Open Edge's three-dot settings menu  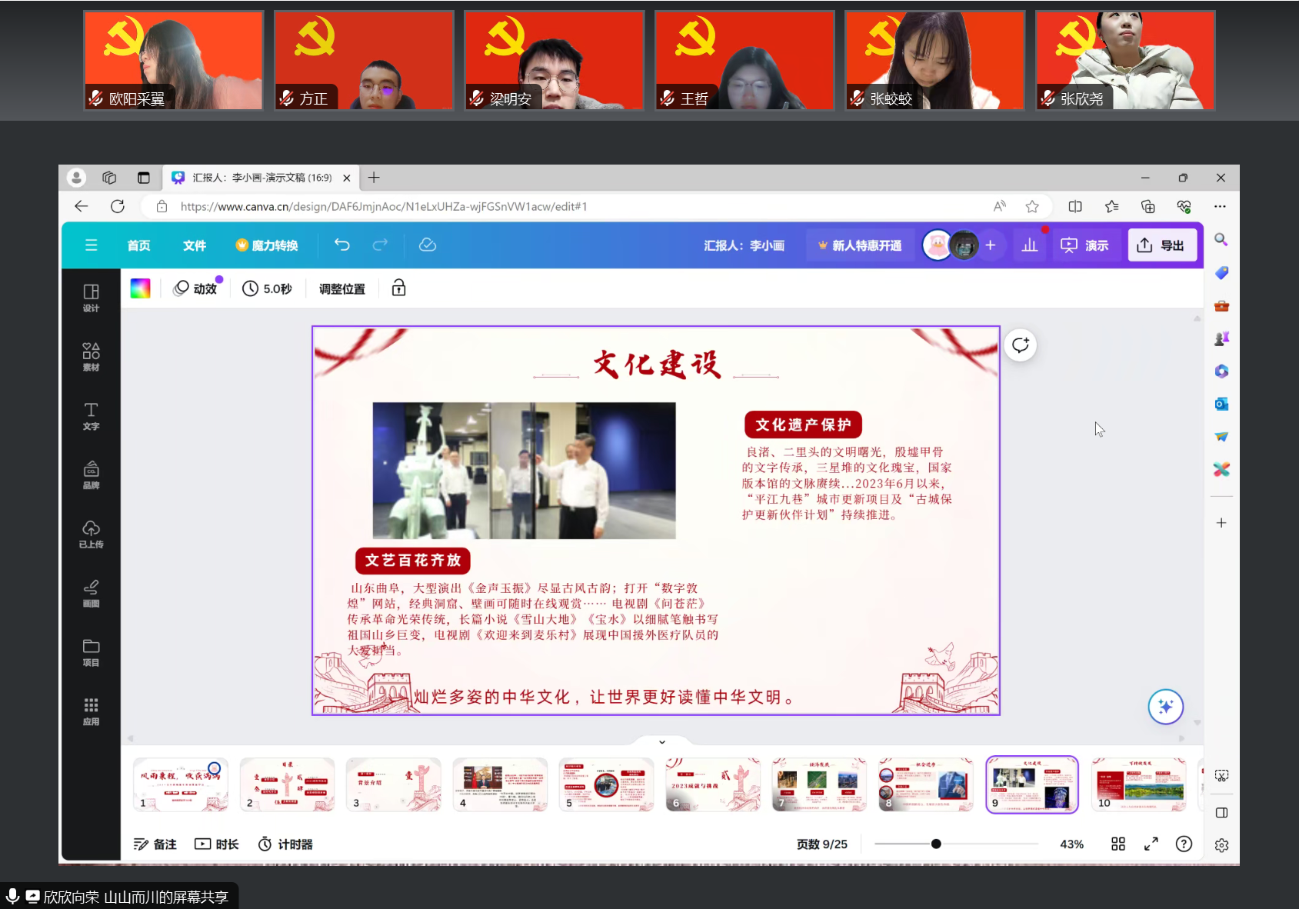[1221, 206]
